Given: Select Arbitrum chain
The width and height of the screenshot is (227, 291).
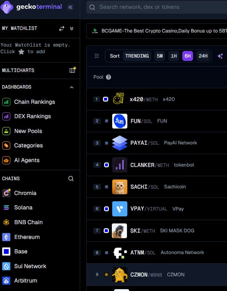Looking at the screenshot, I should pyautogui.click(x=25, y=281).
